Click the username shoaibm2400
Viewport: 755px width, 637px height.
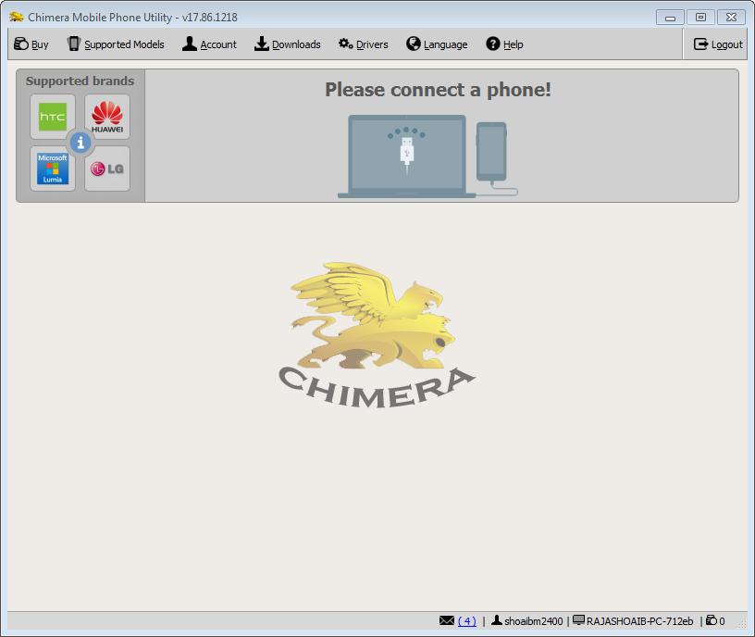534,621
